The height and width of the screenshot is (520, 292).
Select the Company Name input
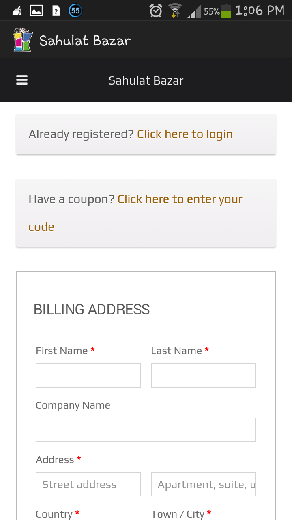(x=146, y=430)
